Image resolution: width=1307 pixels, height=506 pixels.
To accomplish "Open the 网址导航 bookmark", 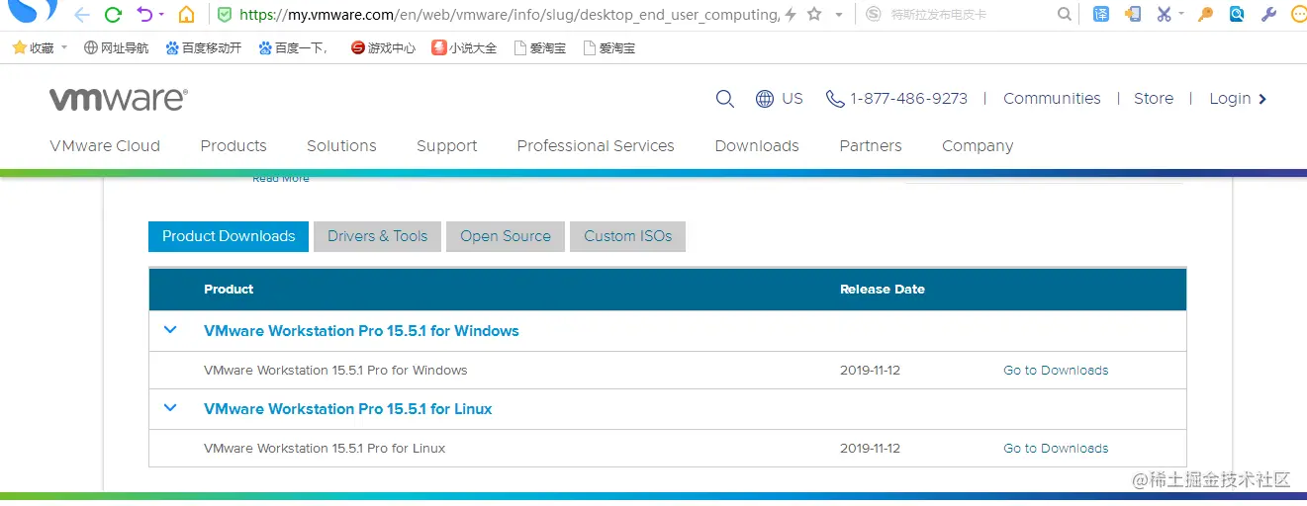I will coord(117,47).
